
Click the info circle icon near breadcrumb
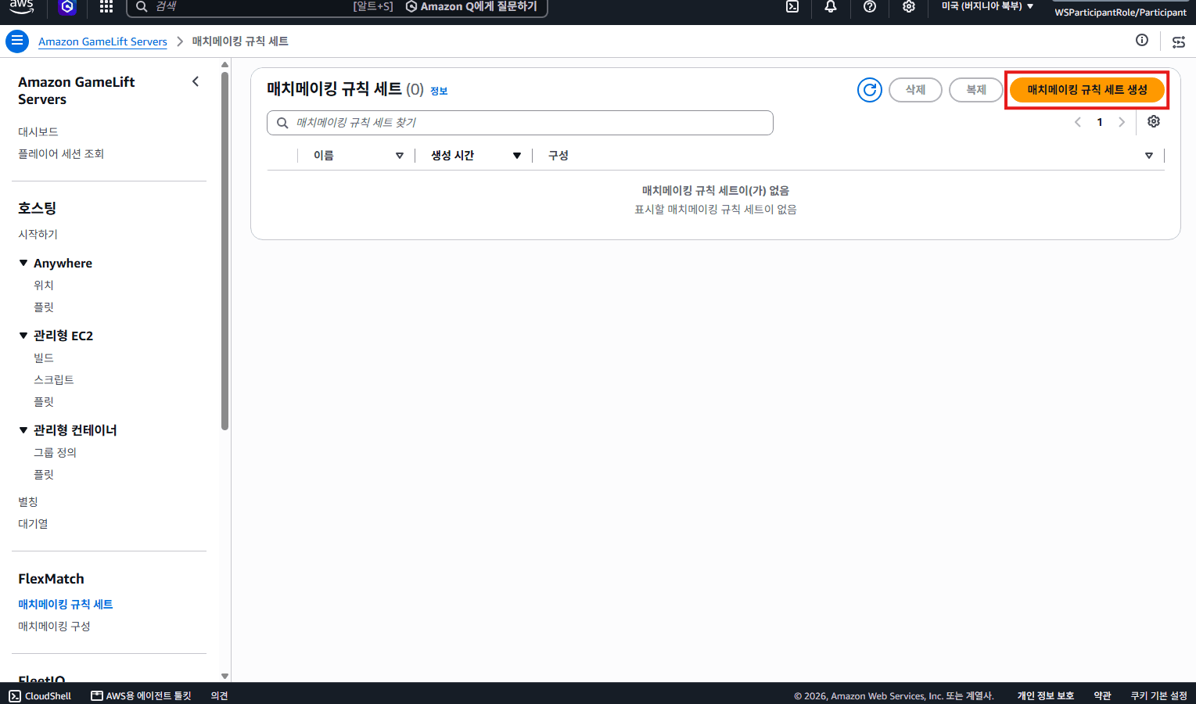click(1142, 41)
